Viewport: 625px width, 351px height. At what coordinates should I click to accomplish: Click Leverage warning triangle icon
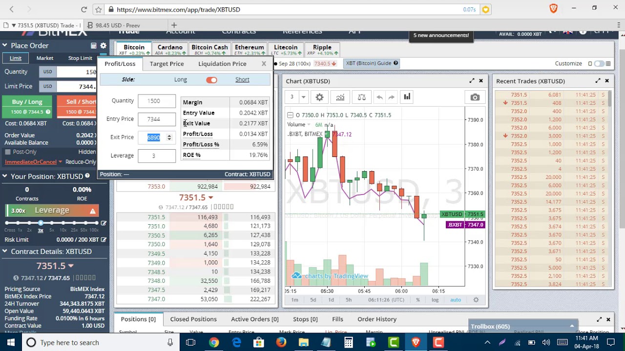tap(92, 211)
